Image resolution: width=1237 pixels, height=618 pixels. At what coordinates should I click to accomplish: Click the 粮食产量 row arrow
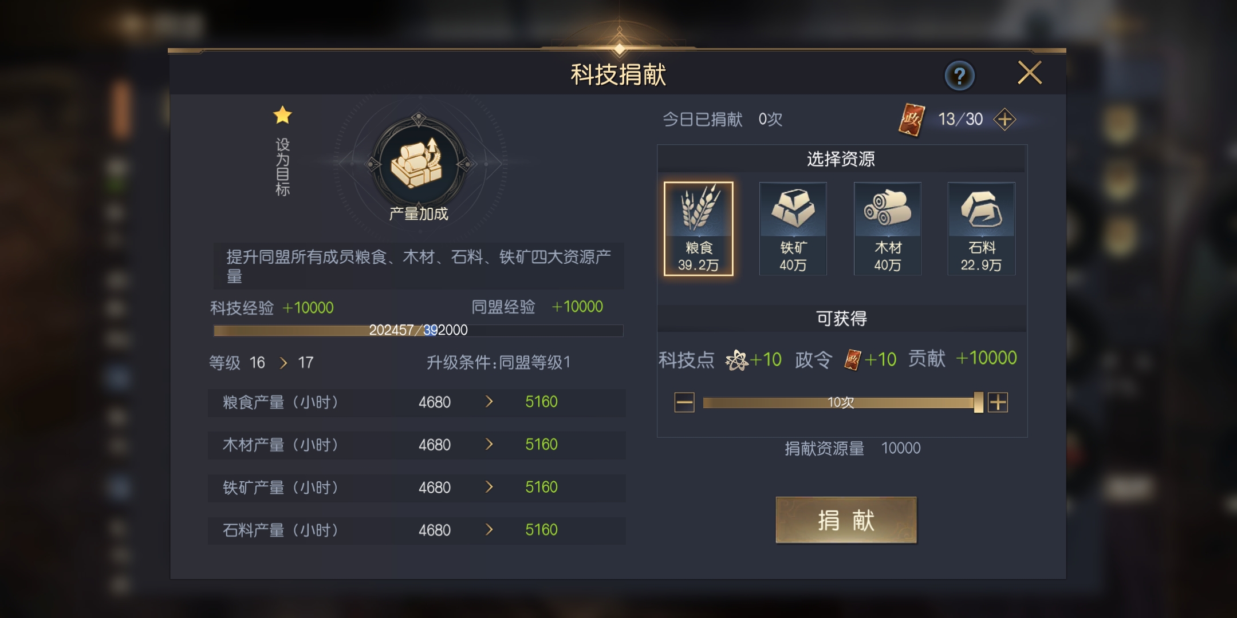point(489,402)
